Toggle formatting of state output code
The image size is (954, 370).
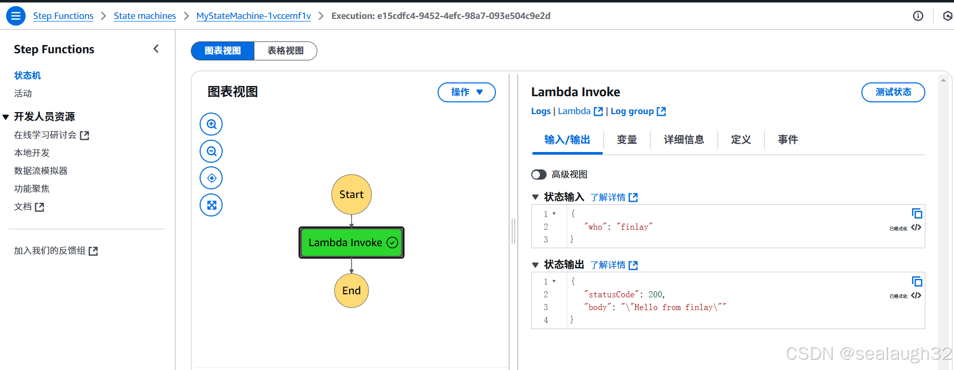pos(916,295)
